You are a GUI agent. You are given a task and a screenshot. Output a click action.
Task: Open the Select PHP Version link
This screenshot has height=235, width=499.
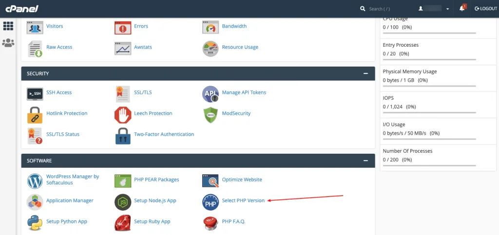(243, 200)
